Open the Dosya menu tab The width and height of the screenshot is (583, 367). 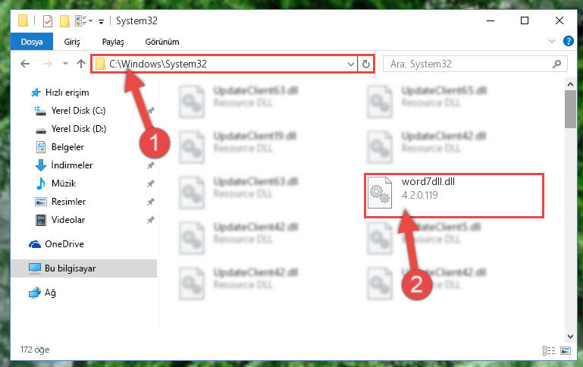point(32,42)
